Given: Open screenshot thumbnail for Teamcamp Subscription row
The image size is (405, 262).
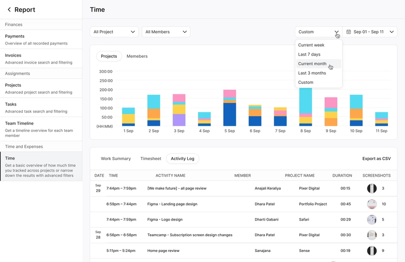Looking at the screenshot, I should point(372,235).
